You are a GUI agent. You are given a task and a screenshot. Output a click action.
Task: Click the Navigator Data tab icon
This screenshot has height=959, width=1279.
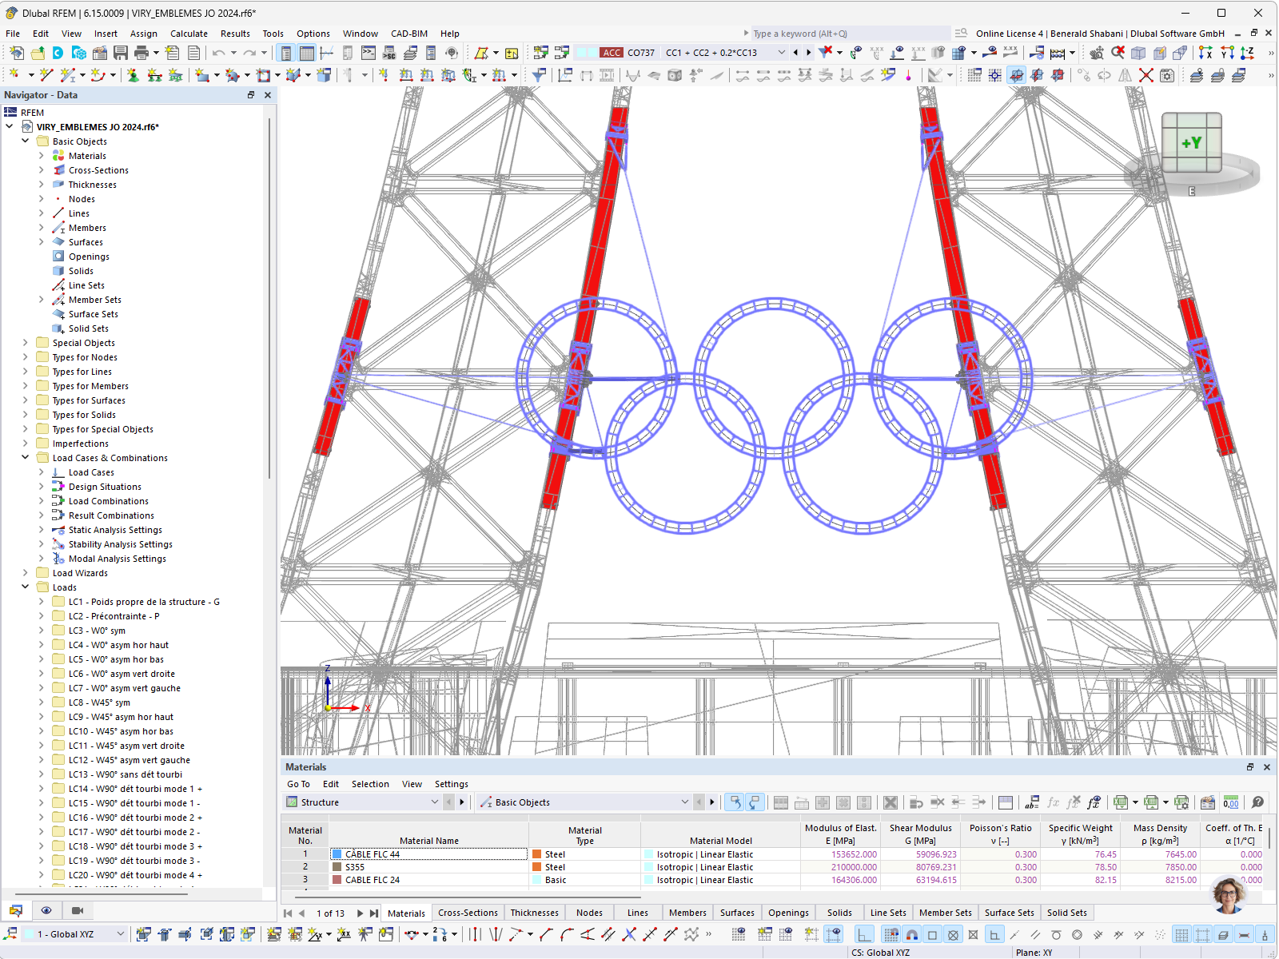point(16,910)
